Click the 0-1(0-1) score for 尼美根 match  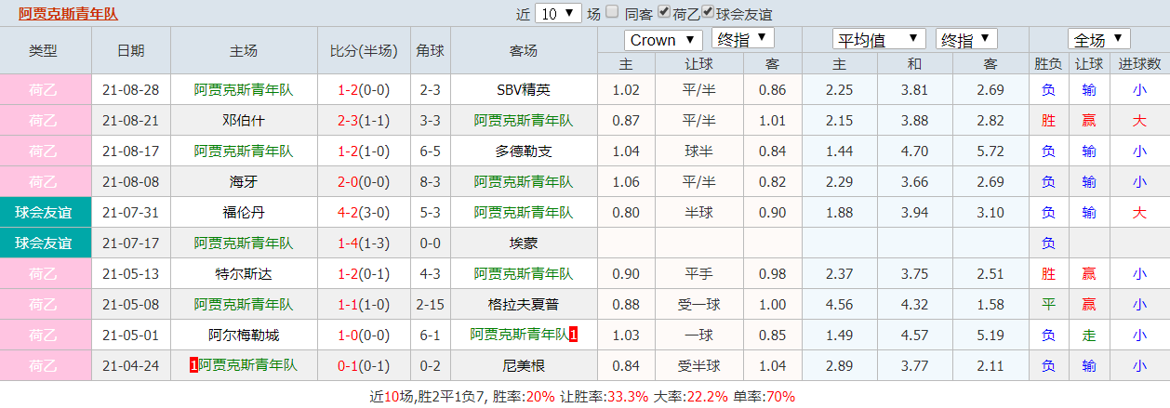364,366
